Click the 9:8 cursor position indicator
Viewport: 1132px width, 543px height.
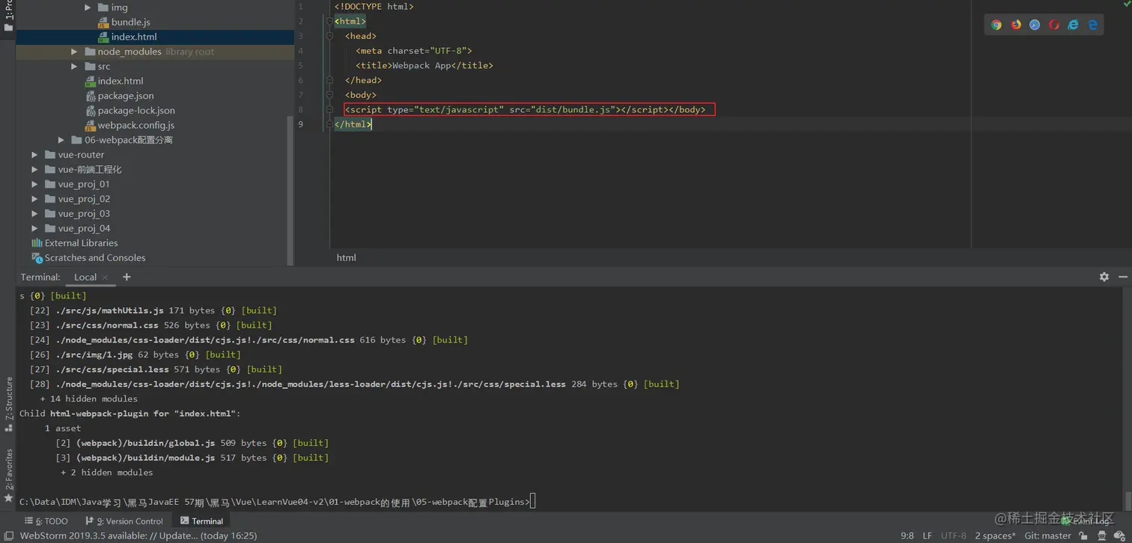point(907,536)
